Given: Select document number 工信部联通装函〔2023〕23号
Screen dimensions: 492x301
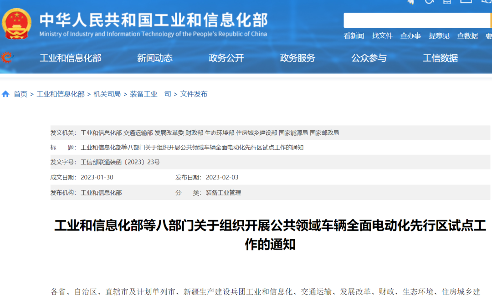Looking at the screenshot, I should [120, 162].
